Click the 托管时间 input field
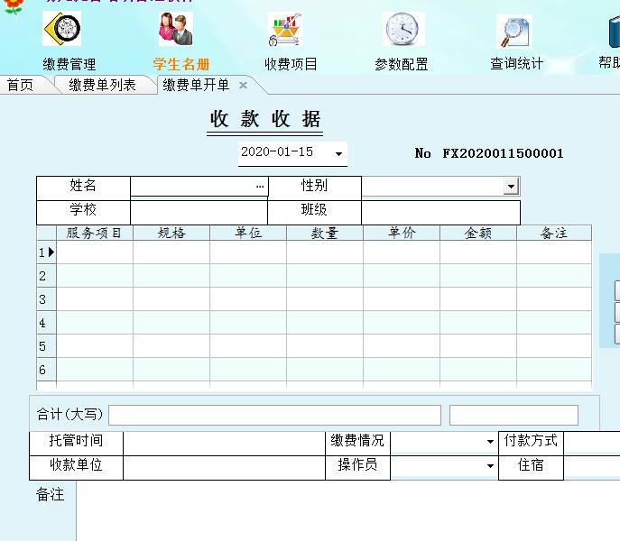The image size is (620, 541). pyautogui.click(x=224, y=444)
